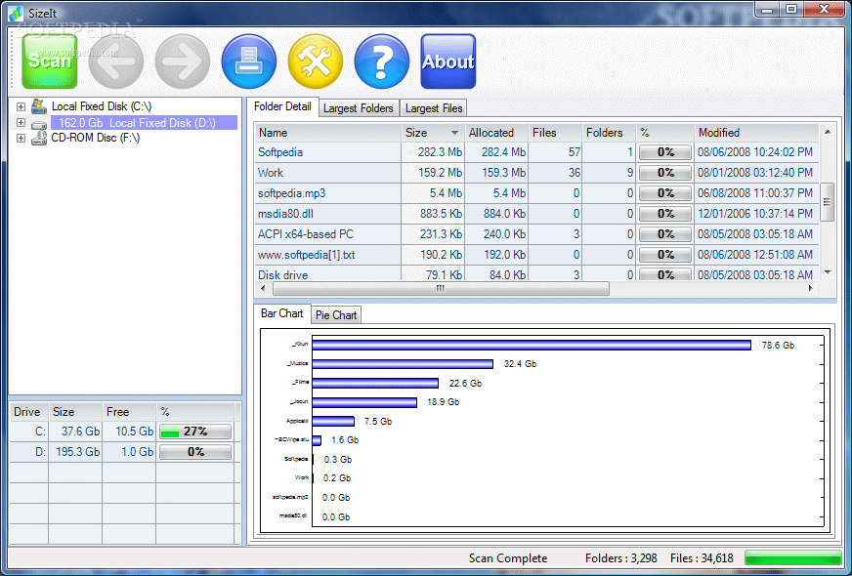
Task: Click the C: drive icon in tree
Action: tap(38, 106)
